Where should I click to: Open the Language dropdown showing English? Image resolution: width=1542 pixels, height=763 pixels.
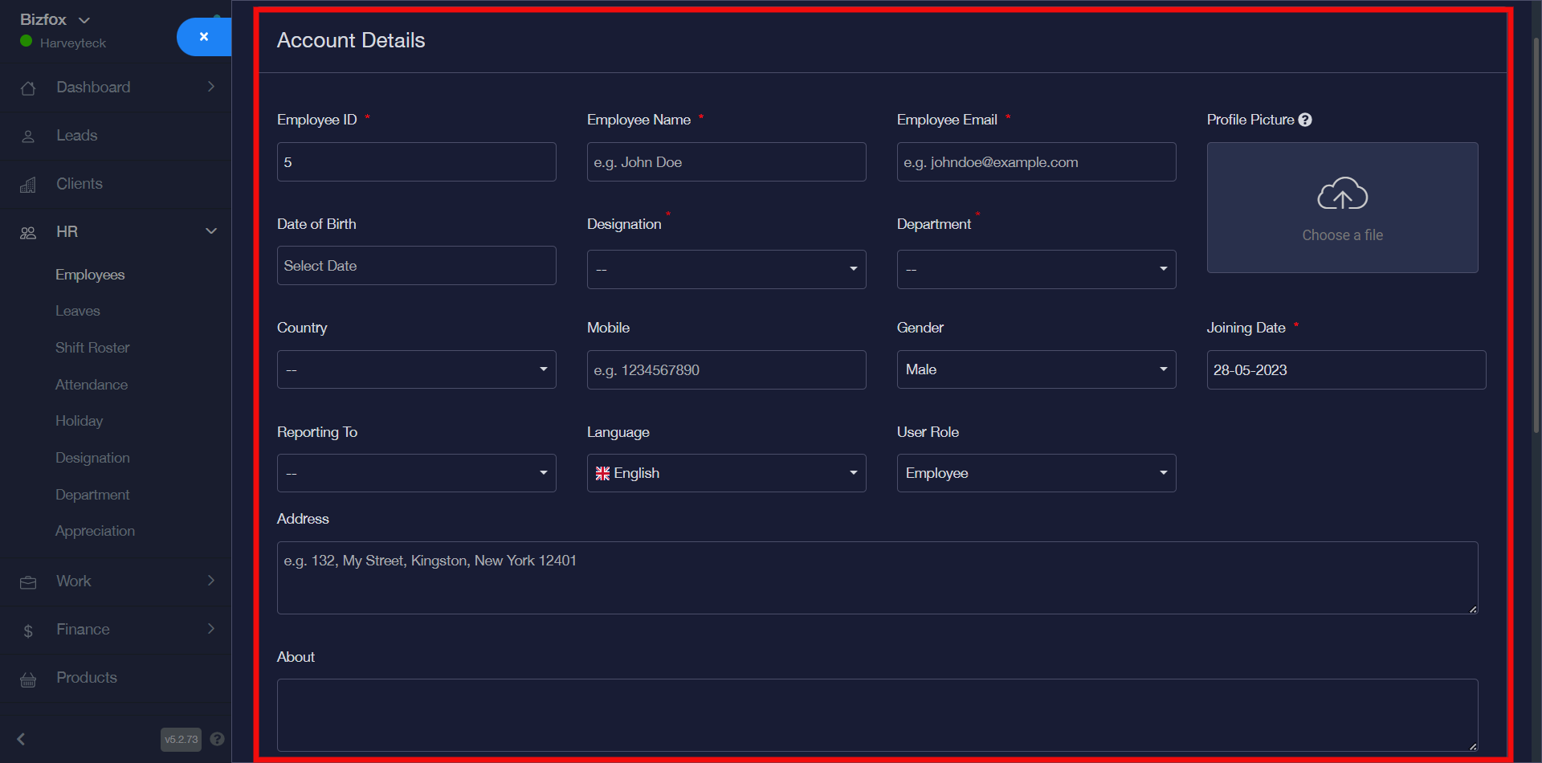point(726,473)
